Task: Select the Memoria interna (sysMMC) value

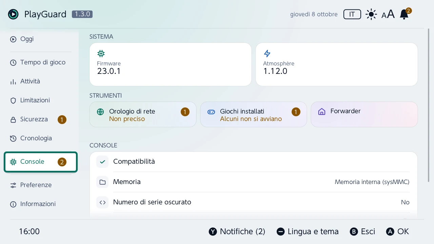Action: pyautogui.click(x=372, y=182)
